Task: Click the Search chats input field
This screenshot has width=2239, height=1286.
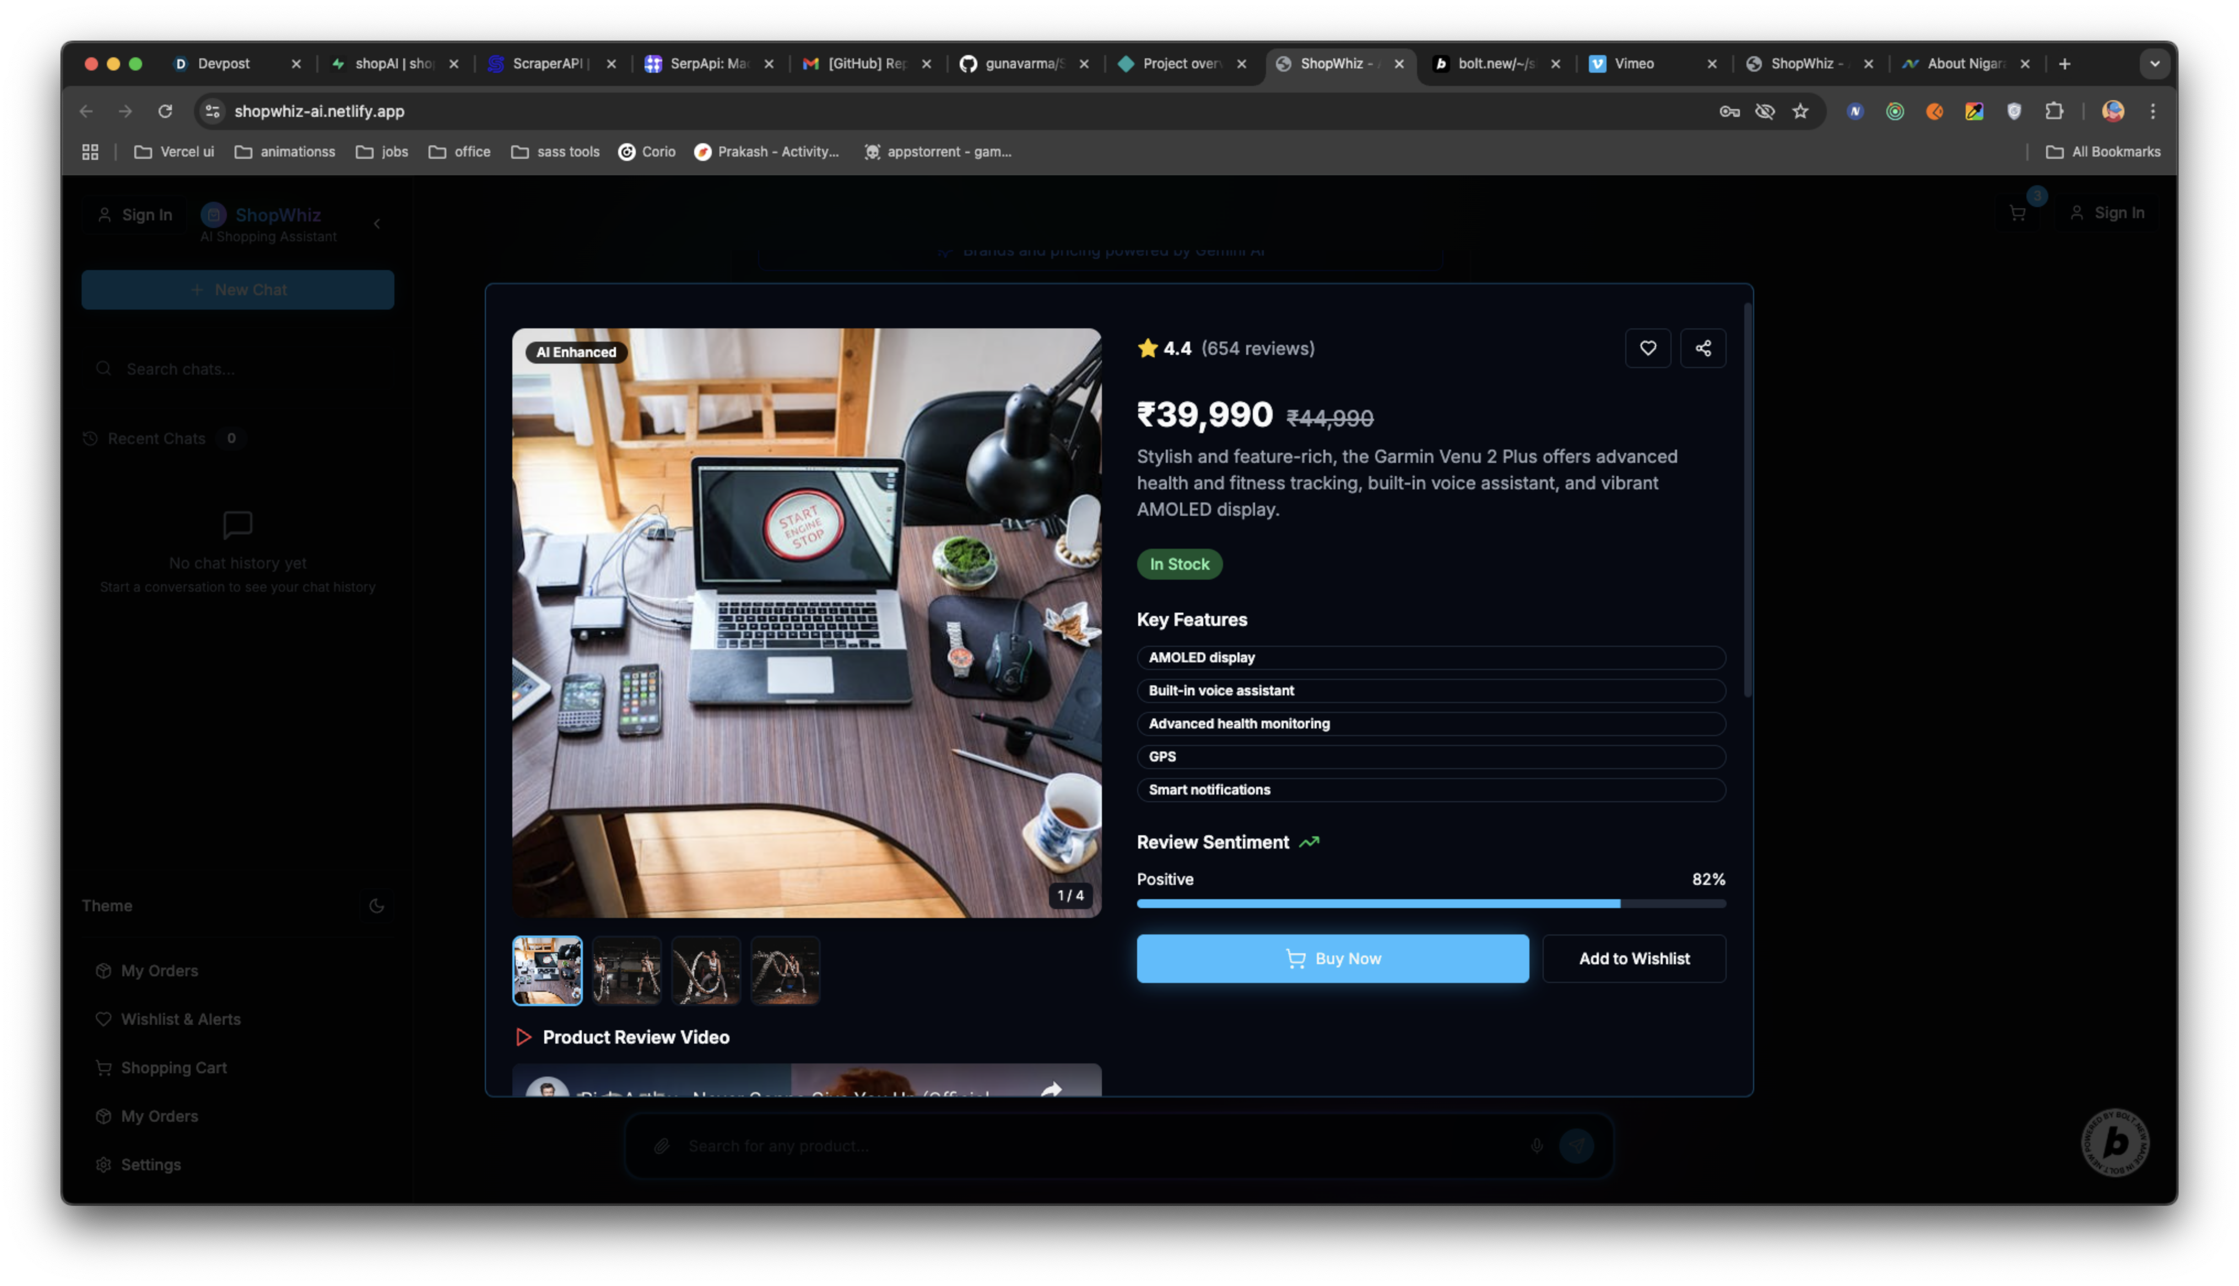Action: 239,369
